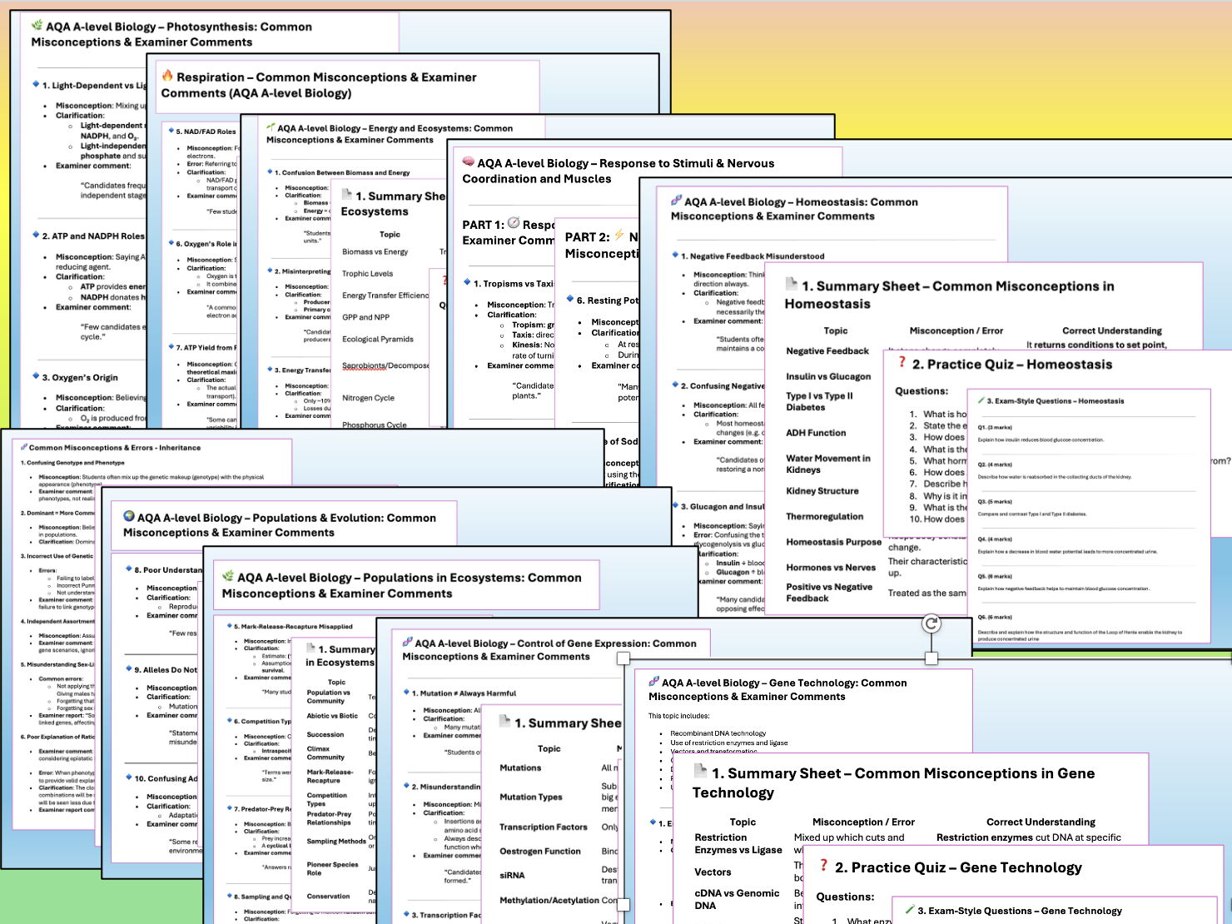
Task: Click 'Q3. (5 marks)' in Homeostasis exam questions
Action: (x=994, y=502)
